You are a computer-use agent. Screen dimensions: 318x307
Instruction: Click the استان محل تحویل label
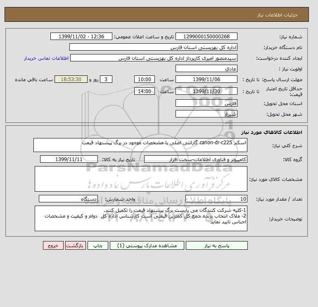click(x=283, y=103)
